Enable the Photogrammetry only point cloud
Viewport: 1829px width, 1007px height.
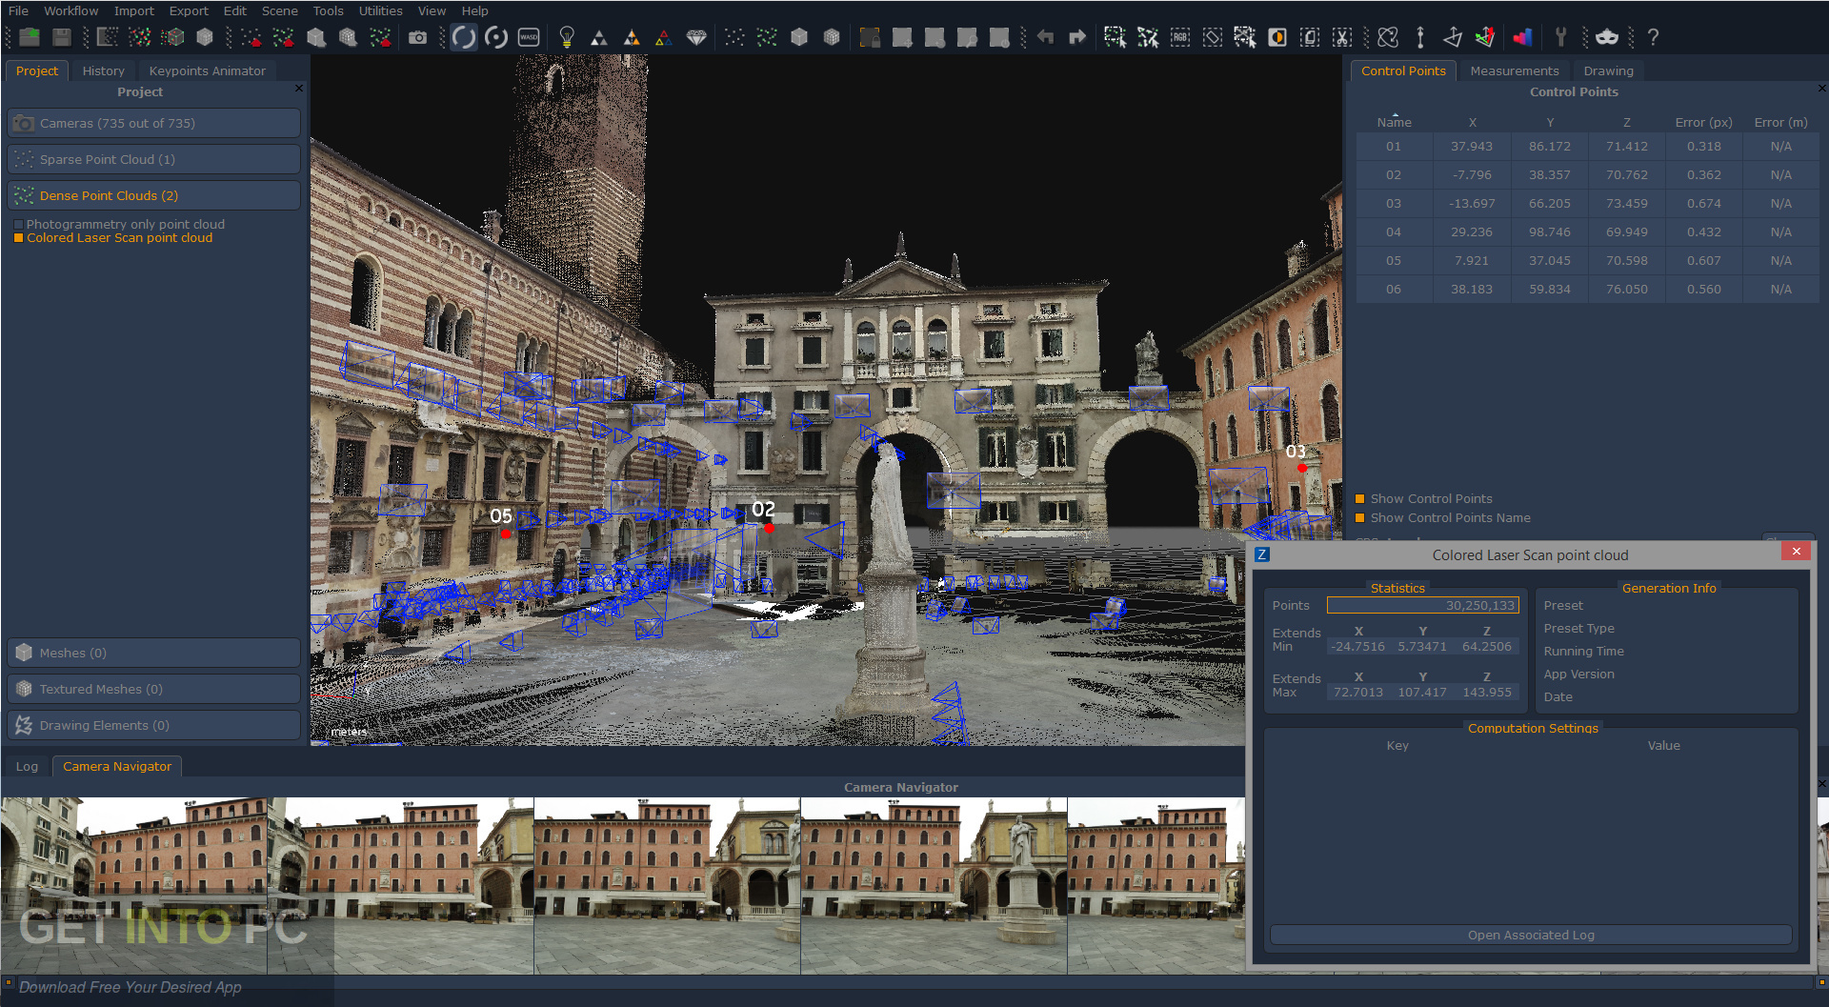[x=18, y=224]
